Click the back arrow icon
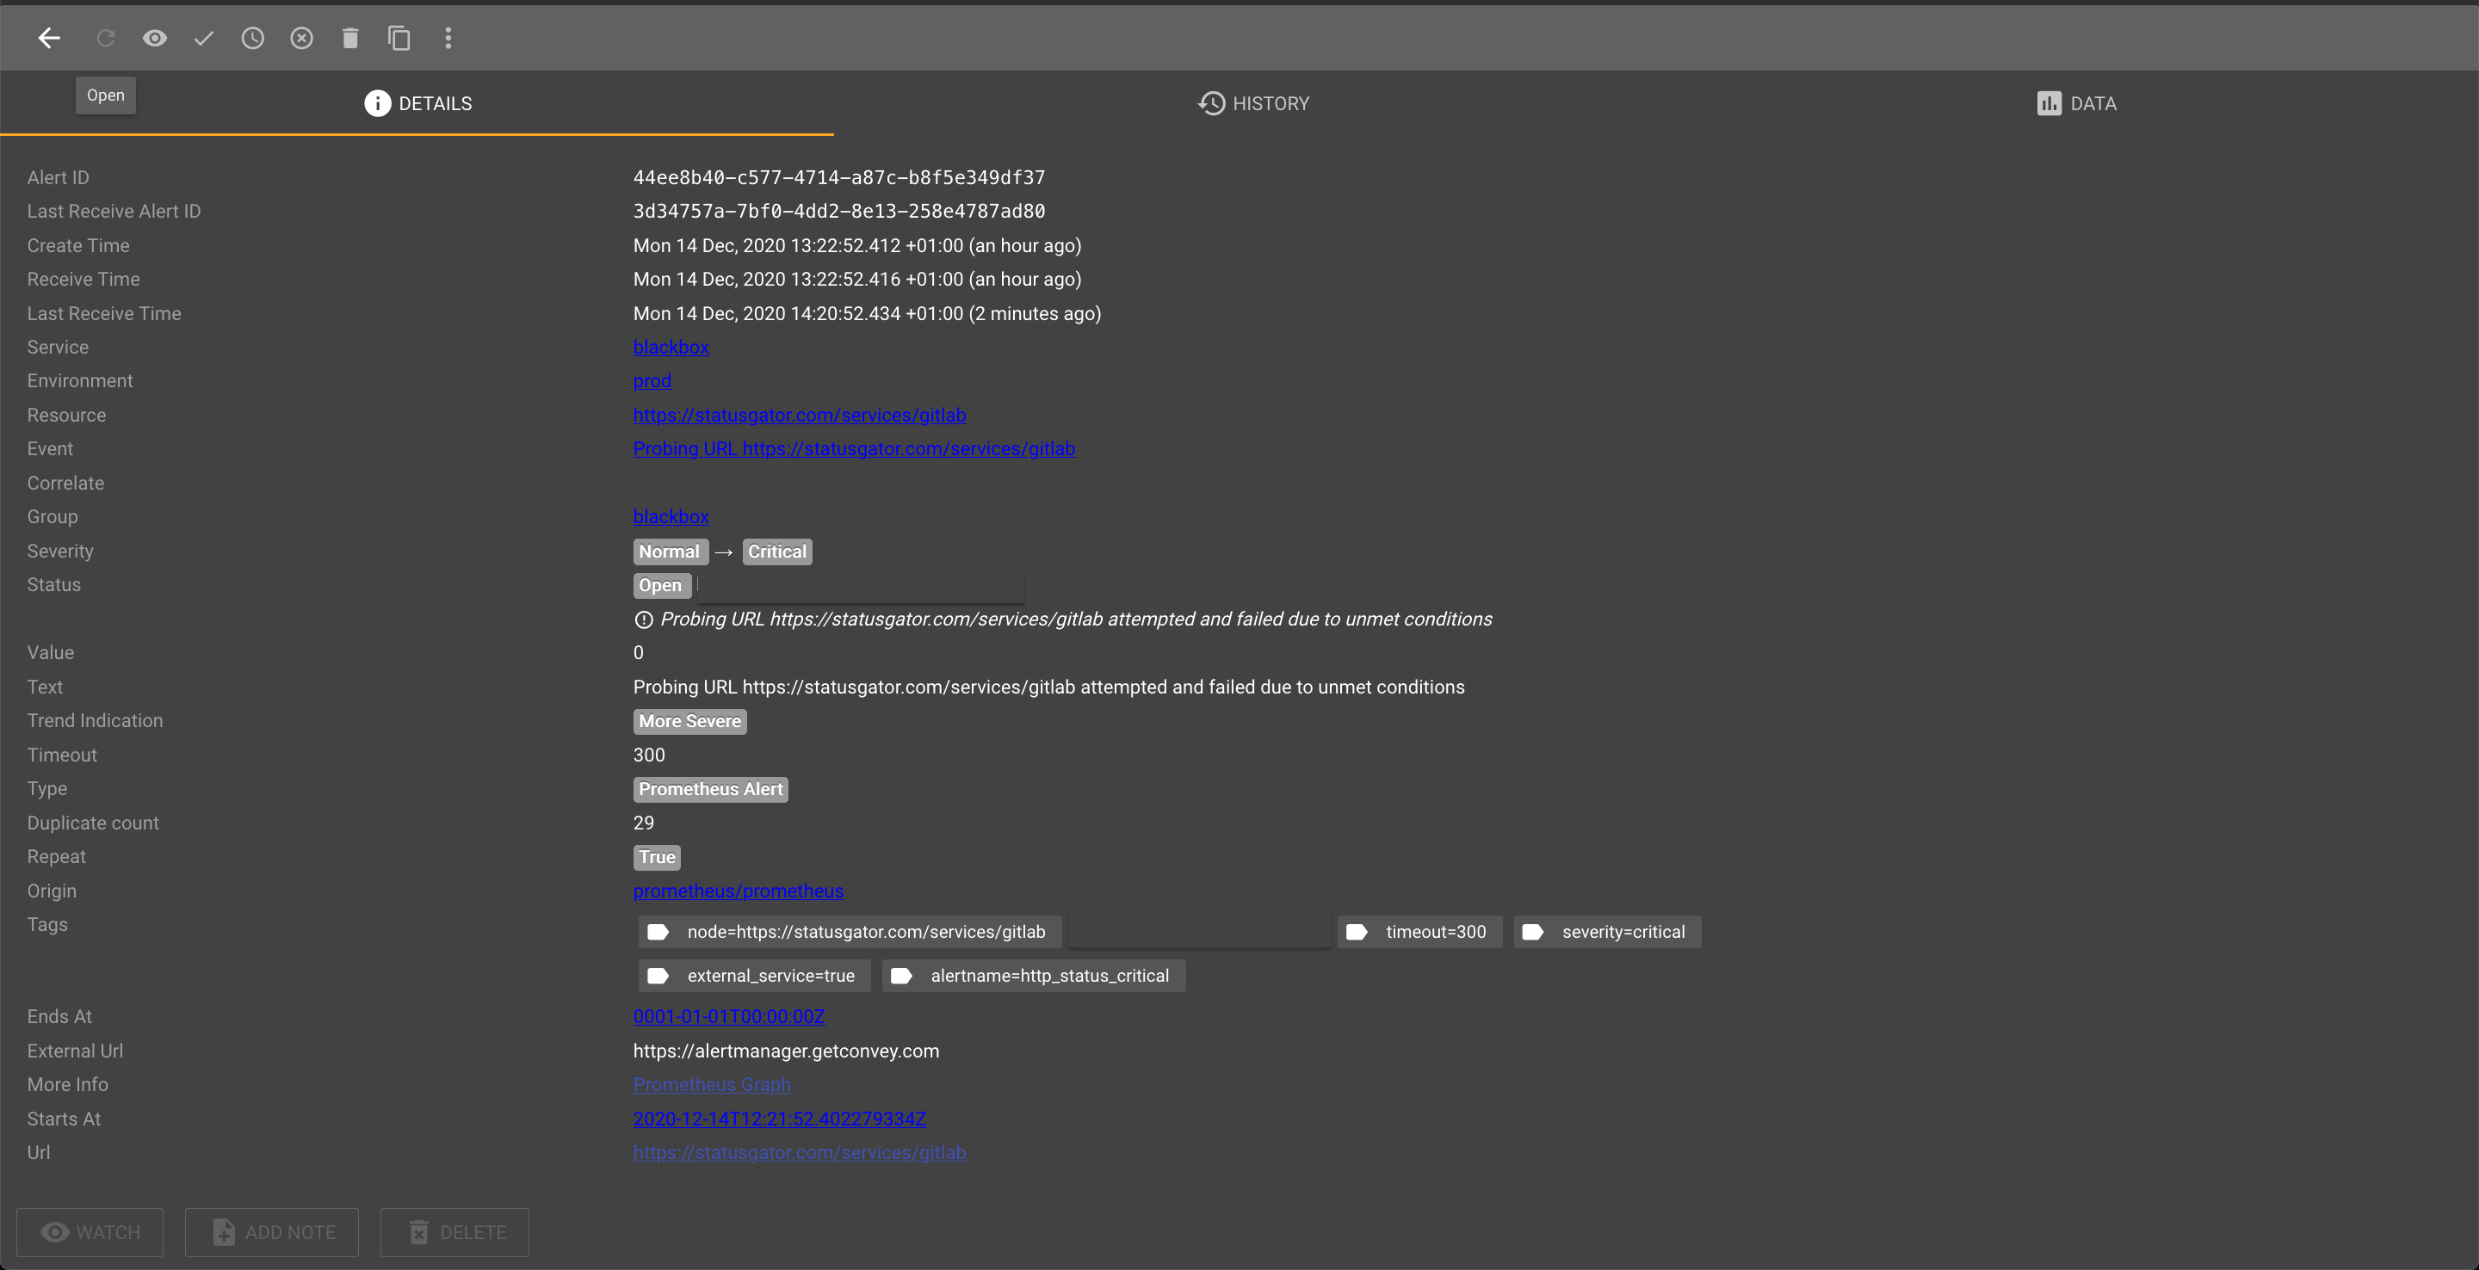This screenshot has width=2479, height=1270. click(49, 38)
